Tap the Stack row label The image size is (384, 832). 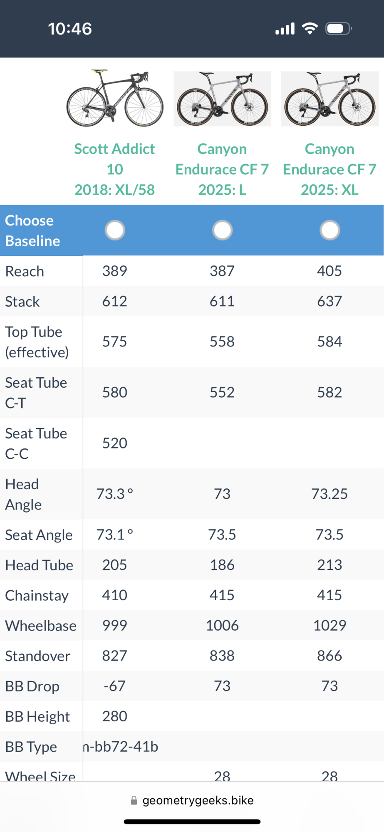coord(22,302)
